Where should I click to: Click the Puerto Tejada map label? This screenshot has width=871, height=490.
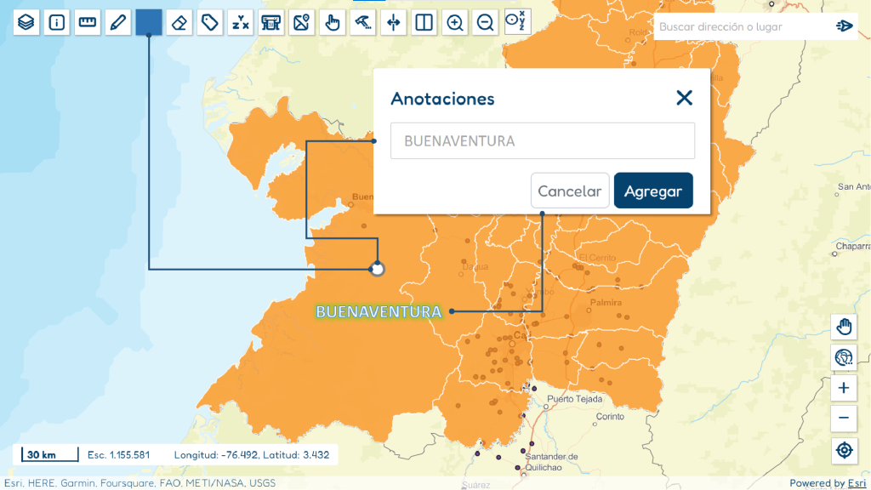pyautogui.click(x=574, y=399)
